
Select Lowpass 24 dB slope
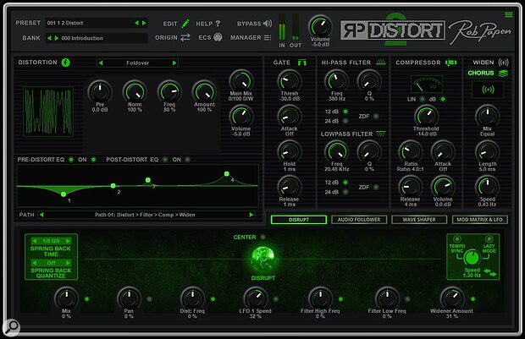(345, 192)
